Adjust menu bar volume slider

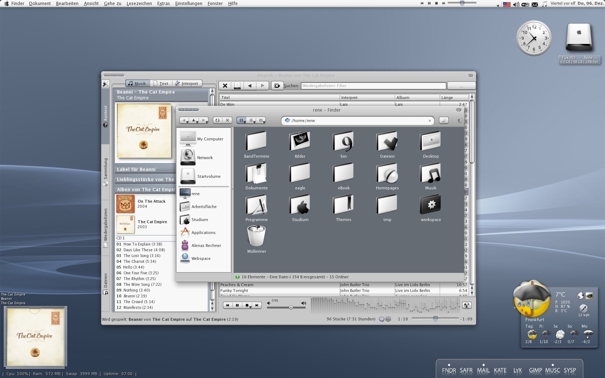click(462, 3)
